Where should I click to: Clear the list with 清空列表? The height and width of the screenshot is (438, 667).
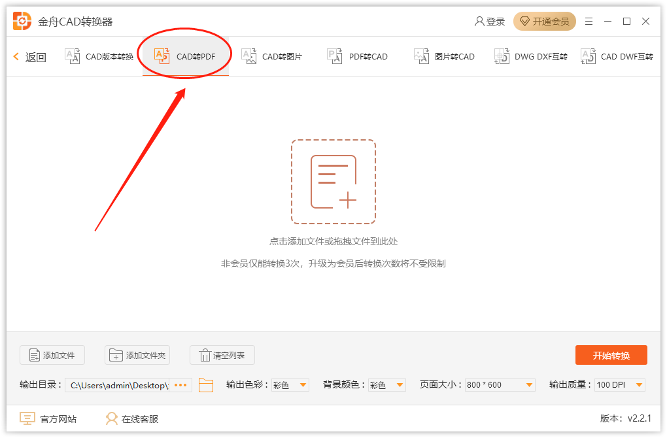click(222, 355)
